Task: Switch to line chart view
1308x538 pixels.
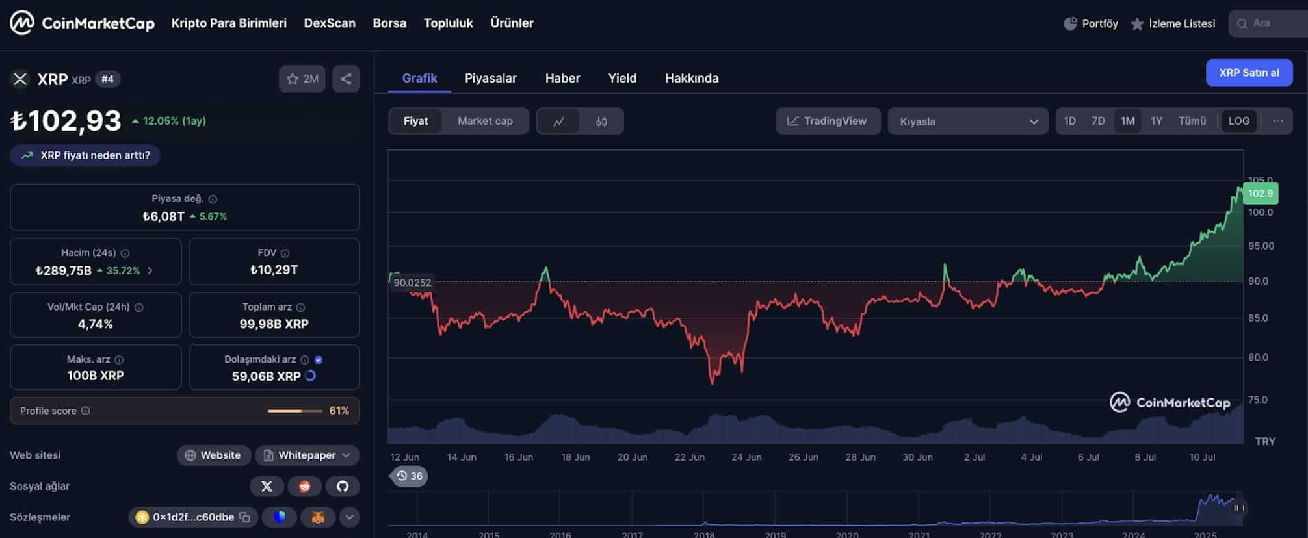Action: click(x=558, y=122)
